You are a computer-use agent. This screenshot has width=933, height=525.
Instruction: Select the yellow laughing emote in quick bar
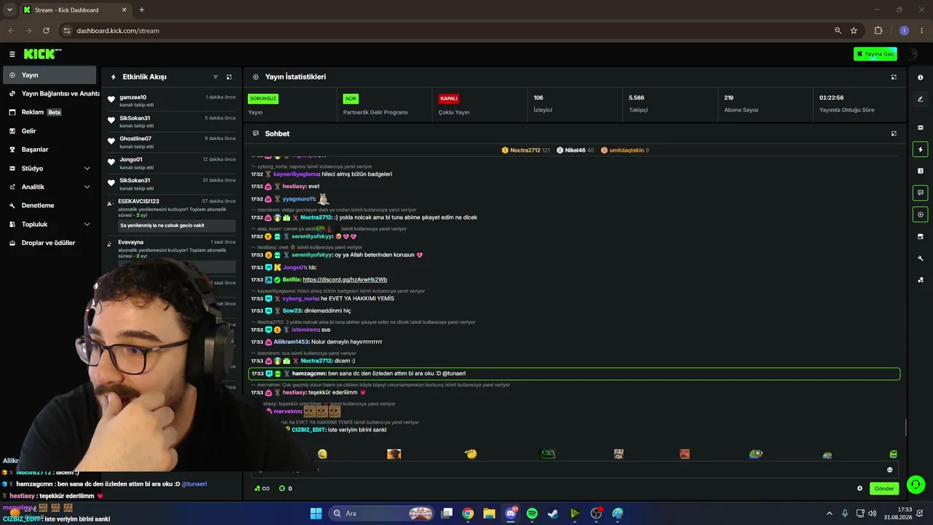[x=322, y=454]
